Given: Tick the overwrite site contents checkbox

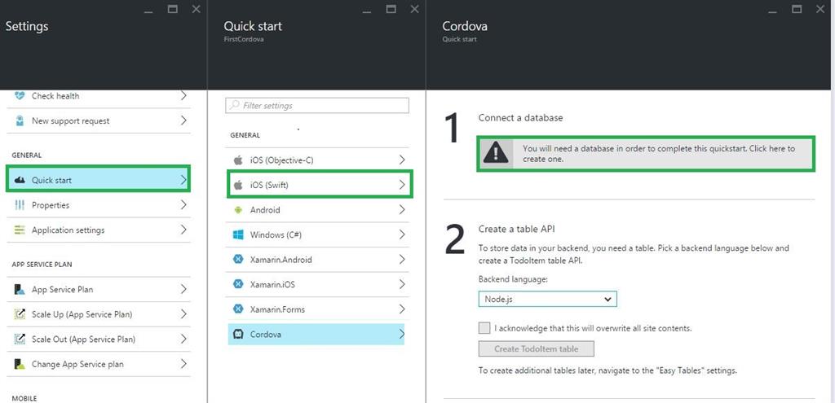Looking at the screenshot, I should point(484,328).
